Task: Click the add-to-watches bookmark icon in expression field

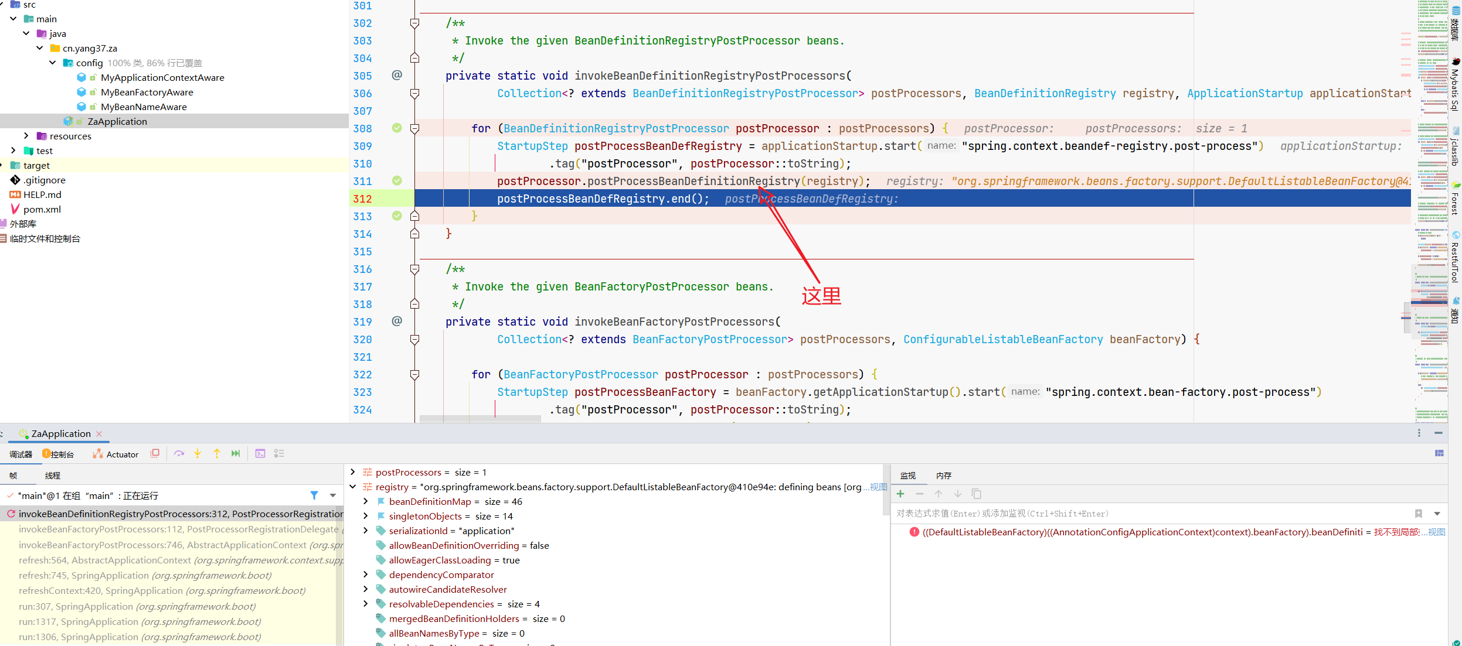Action: click(x=1419, y=514)
